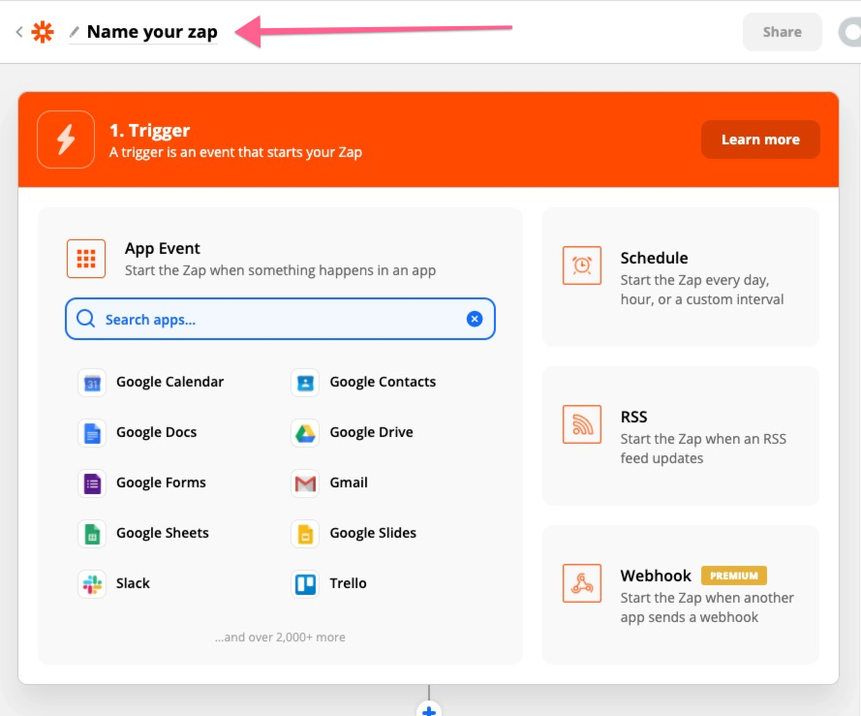861x716 pixels.
Task: Open the Zapier orange asterisk logo
Action: [x=43, y=32]
